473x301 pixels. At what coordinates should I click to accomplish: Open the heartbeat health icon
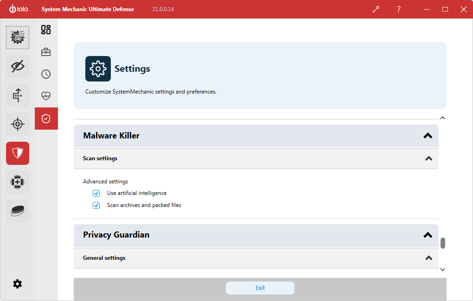tap(46, 96)
